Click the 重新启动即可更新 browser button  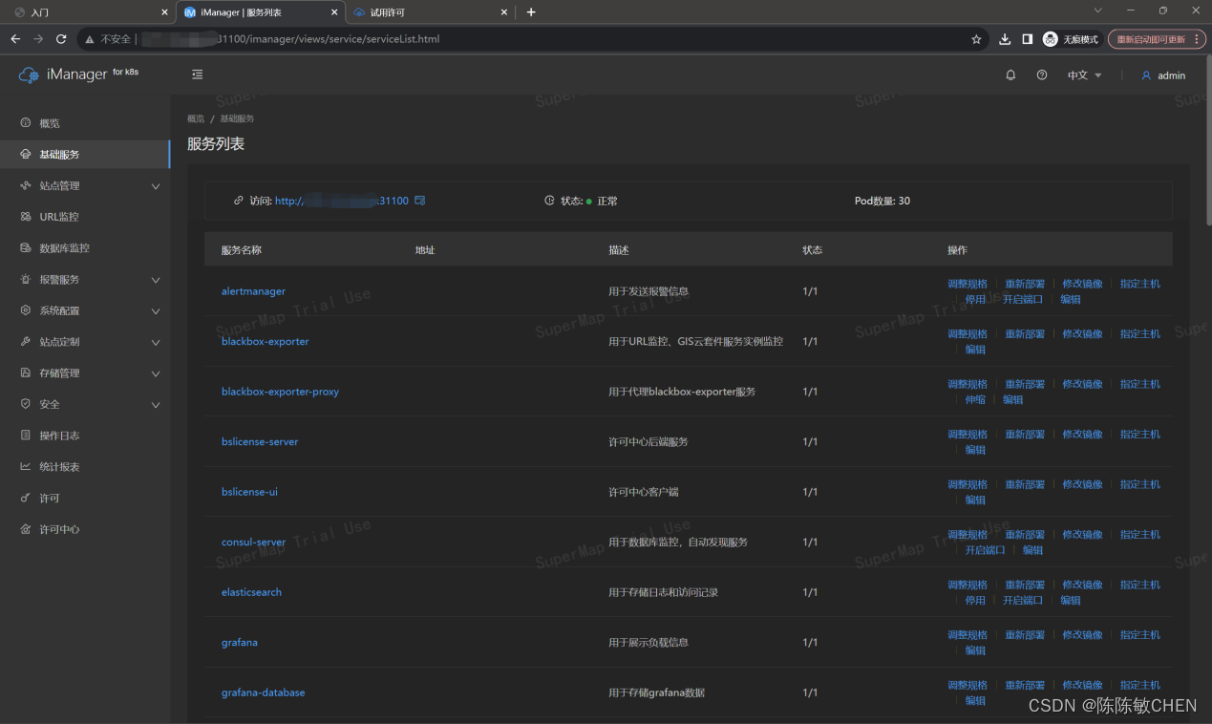(x=1157, y=39)
